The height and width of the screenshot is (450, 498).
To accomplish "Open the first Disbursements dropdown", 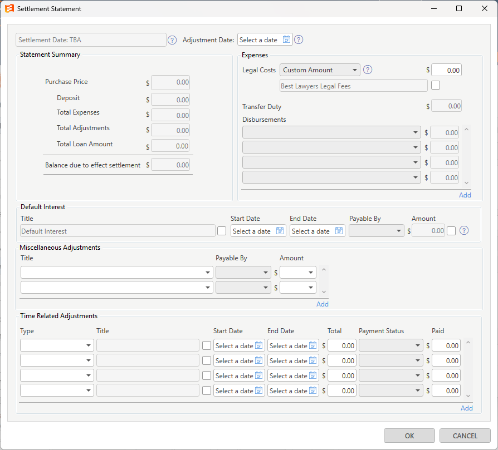I will (331, 132).
